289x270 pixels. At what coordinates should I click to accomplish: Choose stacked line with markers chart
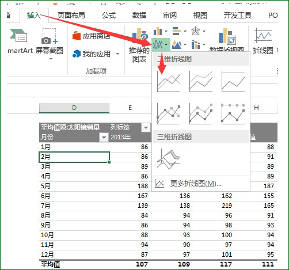click(x=201, y=113)
